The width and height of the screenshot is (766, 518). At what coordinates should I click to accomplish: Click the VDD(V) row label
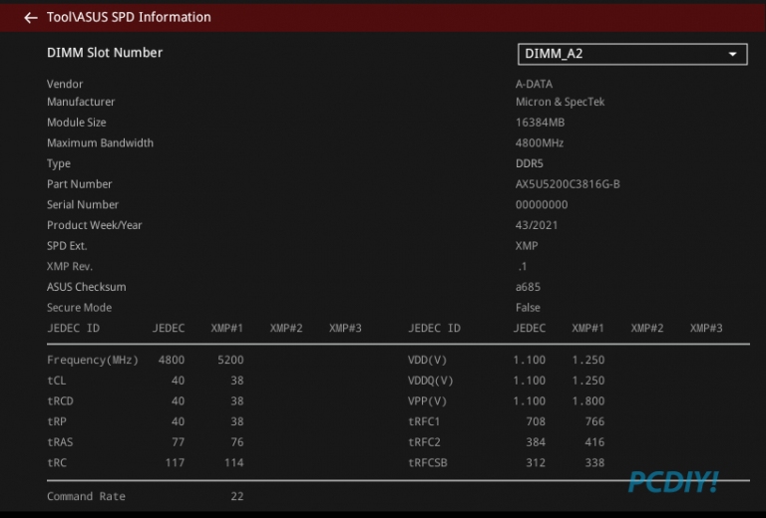428,360
